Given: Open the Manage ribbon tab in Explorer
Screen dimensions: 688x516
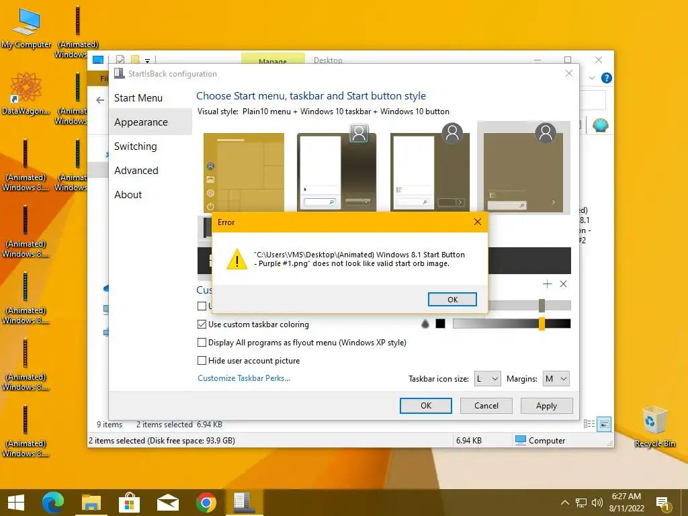Looking at the screenshot, I should (273, 59).
